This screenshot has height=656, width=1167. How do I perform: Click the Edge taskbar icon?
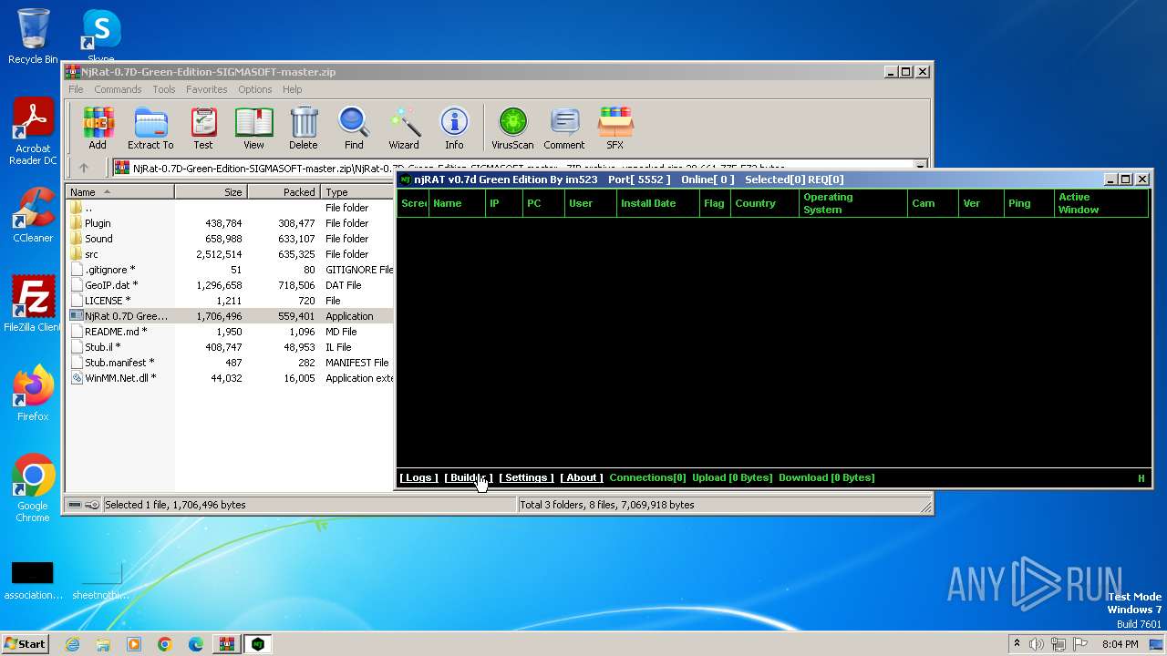(x=196, y=644)
